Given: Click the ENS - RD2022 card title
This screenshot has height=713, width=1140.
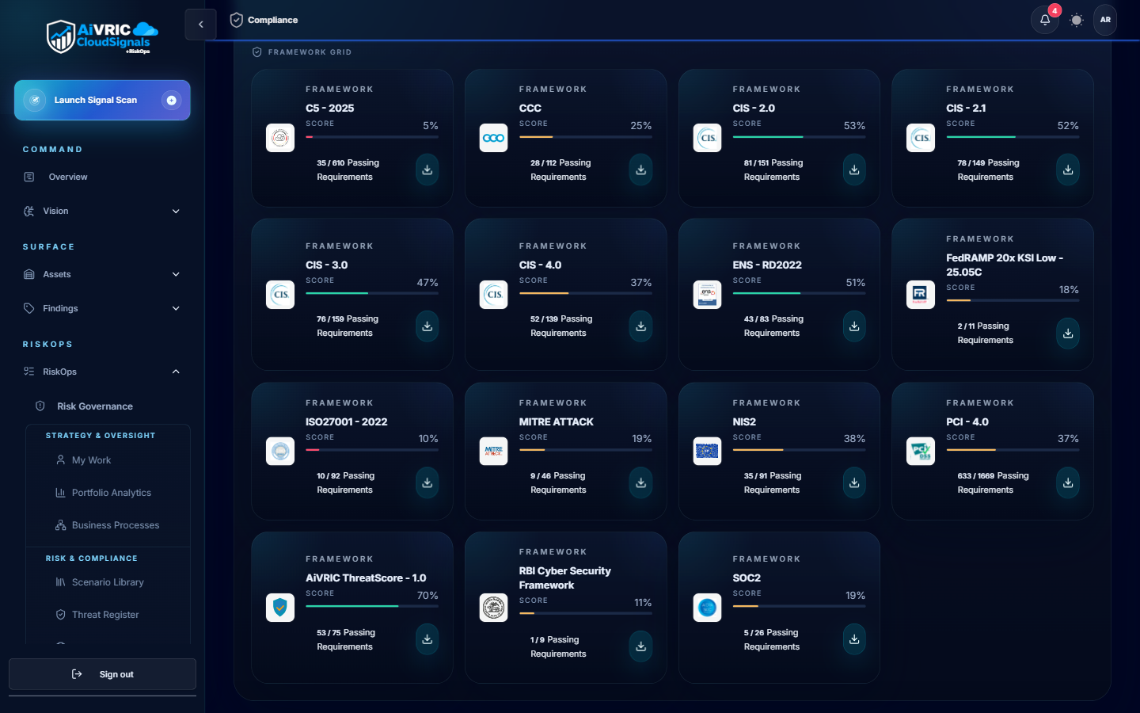Looking at the screenshot, I should (767, 265).
